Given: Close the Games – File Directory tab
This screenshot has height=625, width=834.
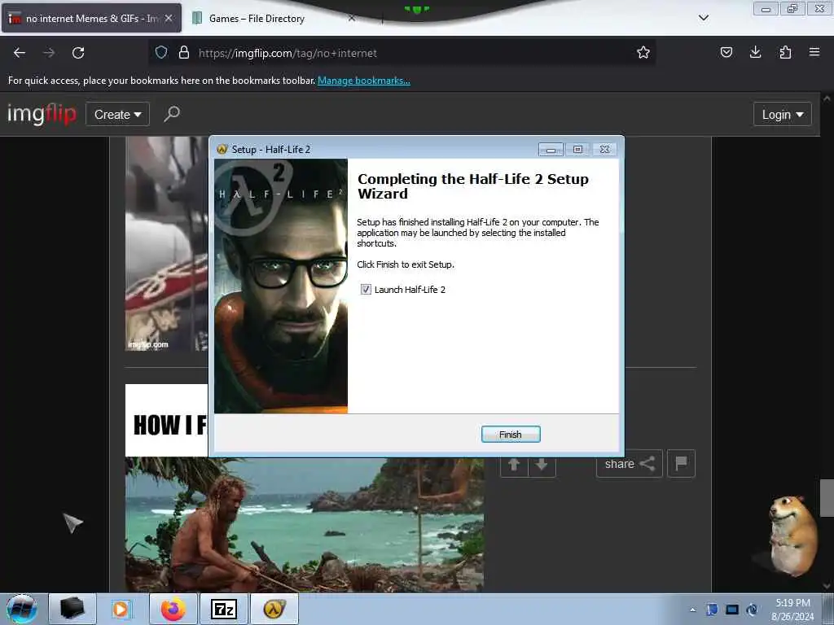Looking at the screenshot, I should (x=352, y=18).
